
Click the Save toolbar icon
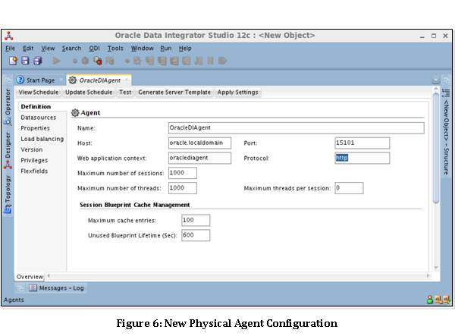pos(25,61)
